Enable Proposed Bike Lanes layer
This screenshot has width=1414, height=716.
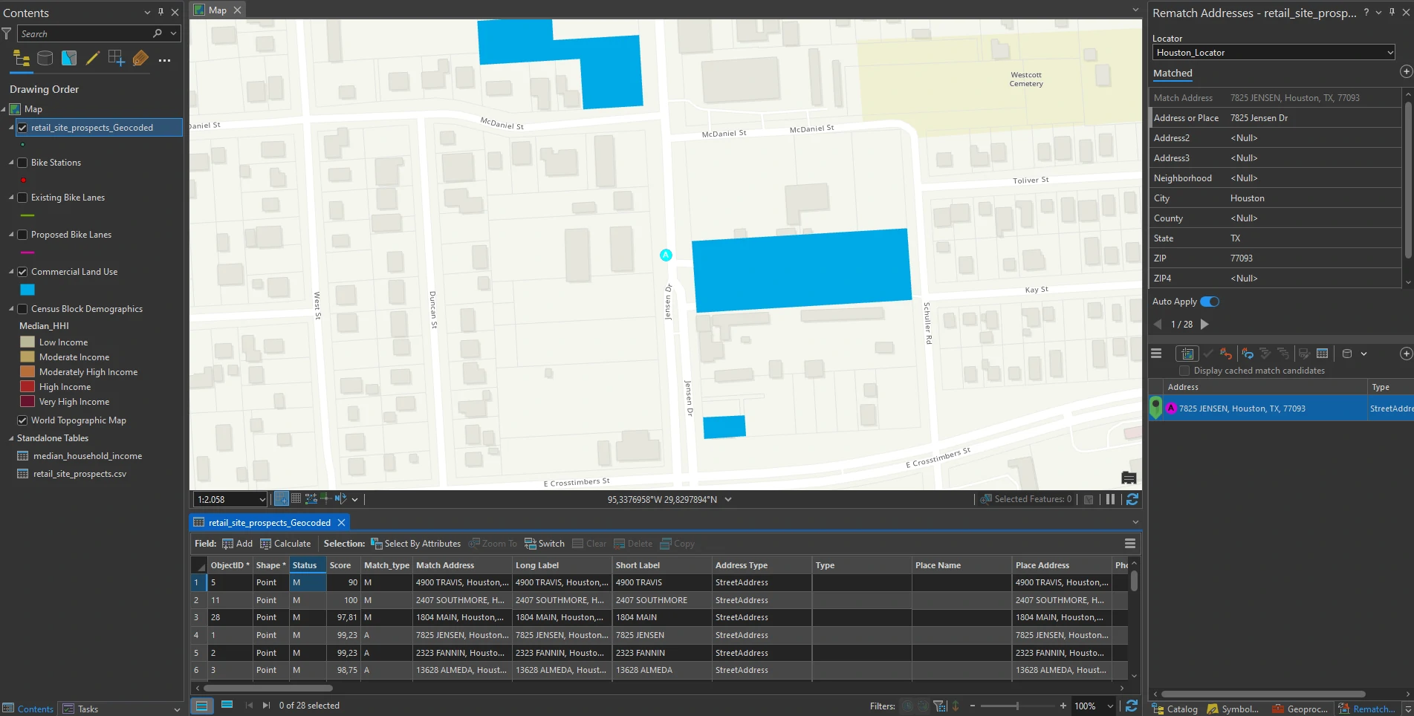pos(22,235)
